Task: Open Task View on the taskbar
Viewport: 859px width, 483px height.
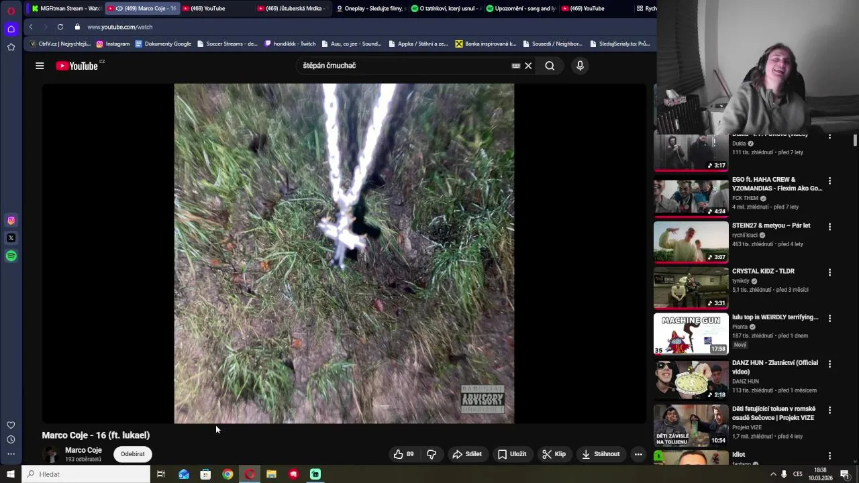Action: 161,474
